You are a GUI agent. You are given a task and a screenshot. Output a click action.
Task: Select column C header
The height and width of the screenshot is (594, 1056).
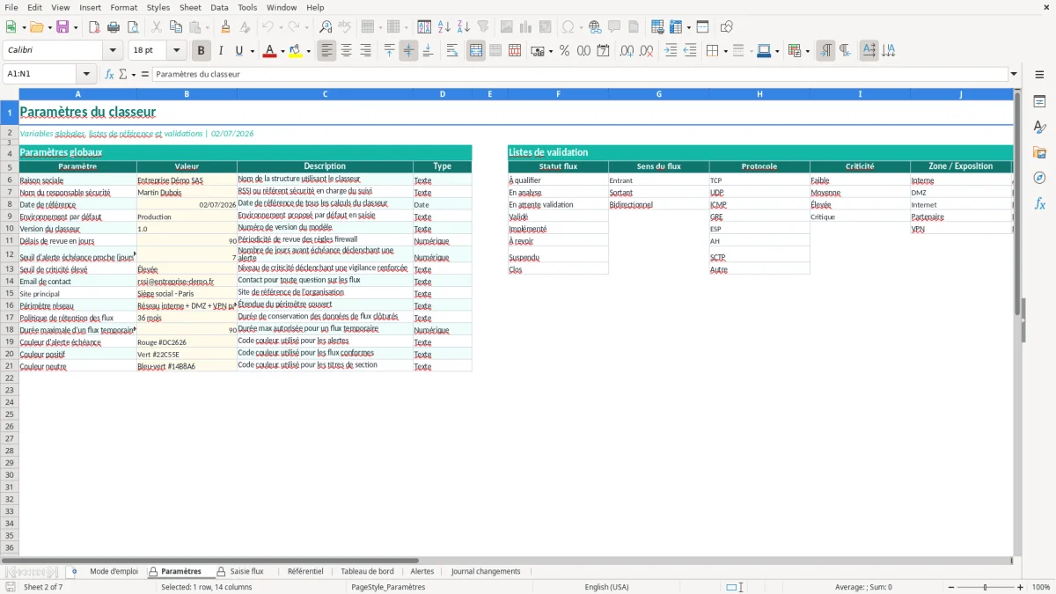pyautogui.click(x=325, y=94)
